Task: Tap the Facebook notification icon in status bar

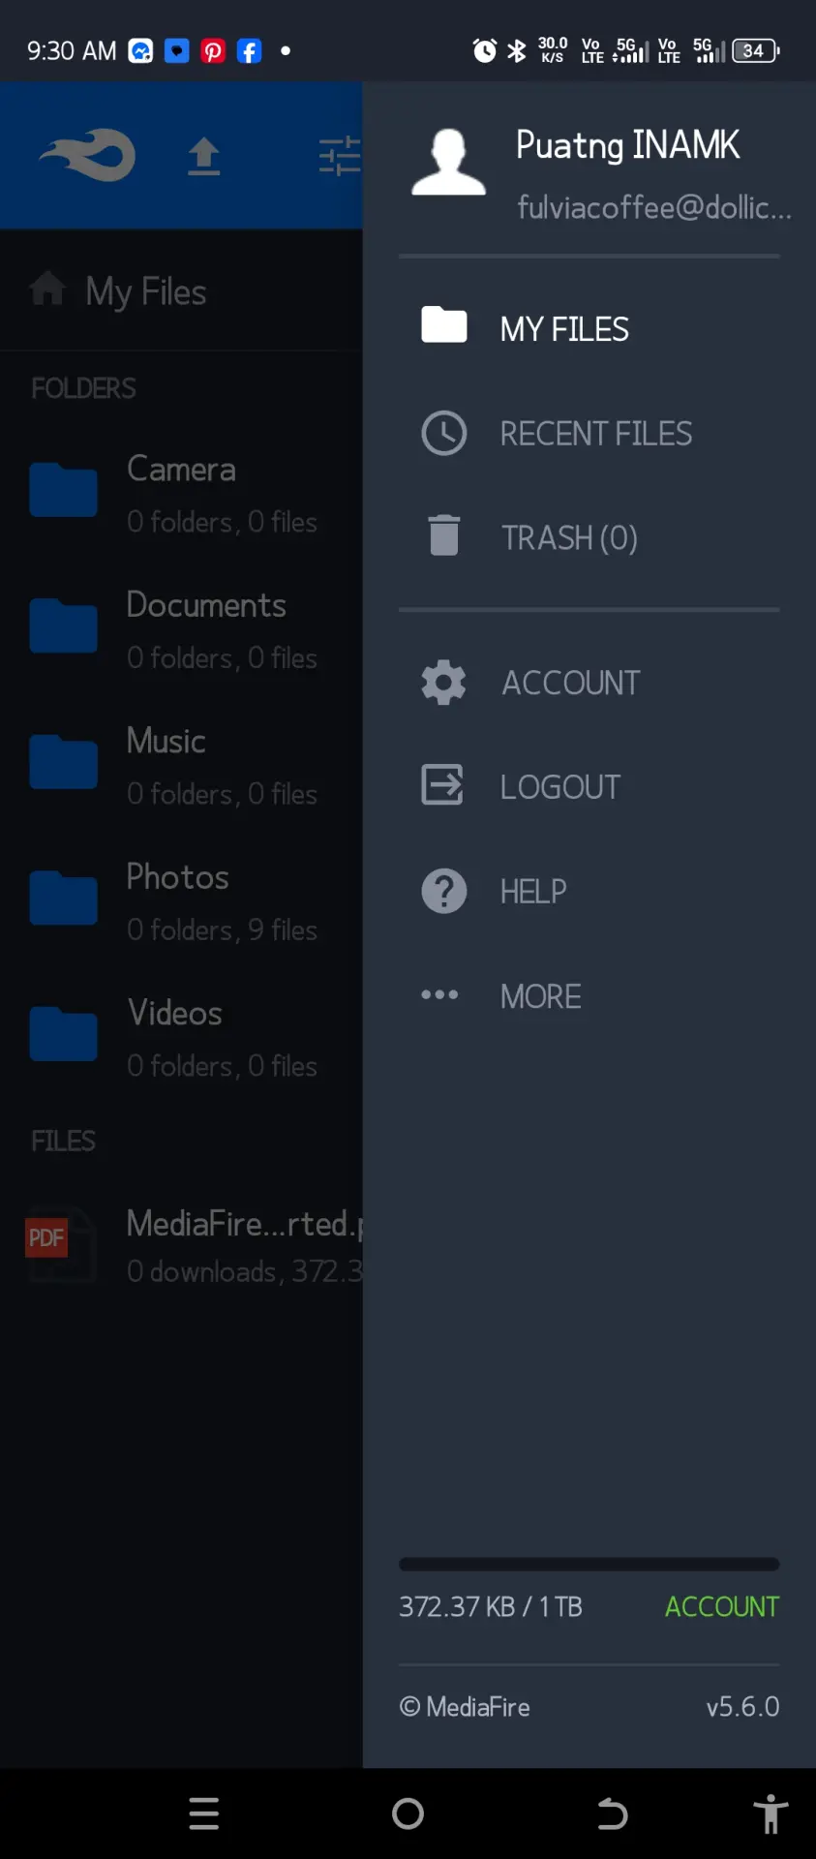Action: pyautogui.click(x=250, y=50)
